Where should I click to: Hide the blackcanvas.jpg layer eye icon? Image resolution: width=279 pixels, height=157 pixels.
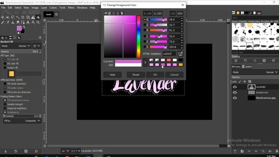pyautogui.click(x=235, y=98)
